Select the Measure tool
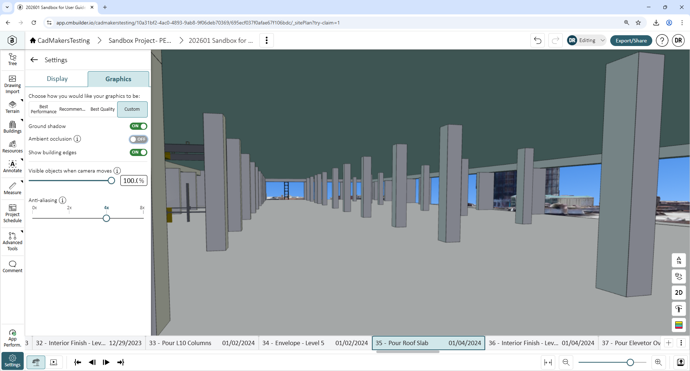690x371 pixels. (x=13, y=188)
